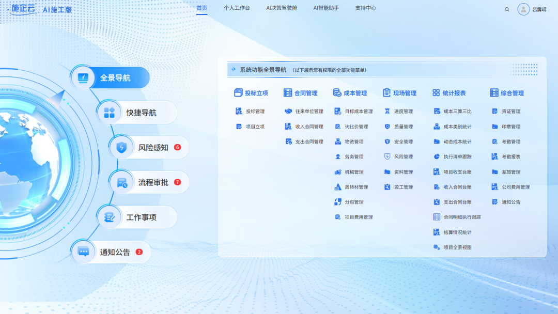Image resolution: width=558 pixels, height=314 pixels.
Task: Click 流程审批 badge showing 7
Action: [177, 182]
